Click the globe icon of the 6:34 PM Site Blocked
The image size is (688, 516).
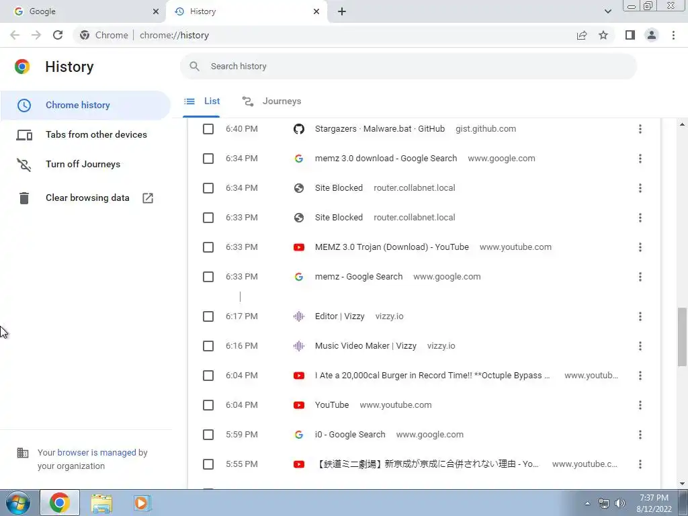(x=299, y=188)
